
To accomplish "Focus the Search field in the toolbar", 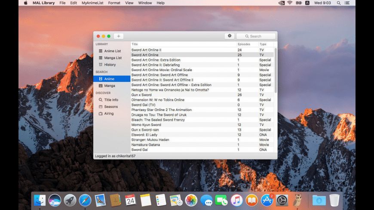I will [256, 36].
